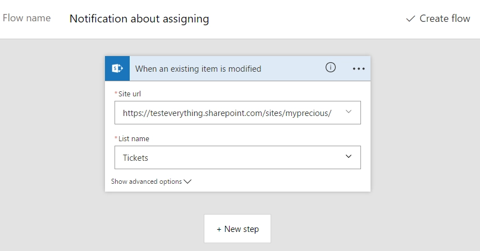
Task: Show advanced options for the trigger
Action: pos(151,182)
